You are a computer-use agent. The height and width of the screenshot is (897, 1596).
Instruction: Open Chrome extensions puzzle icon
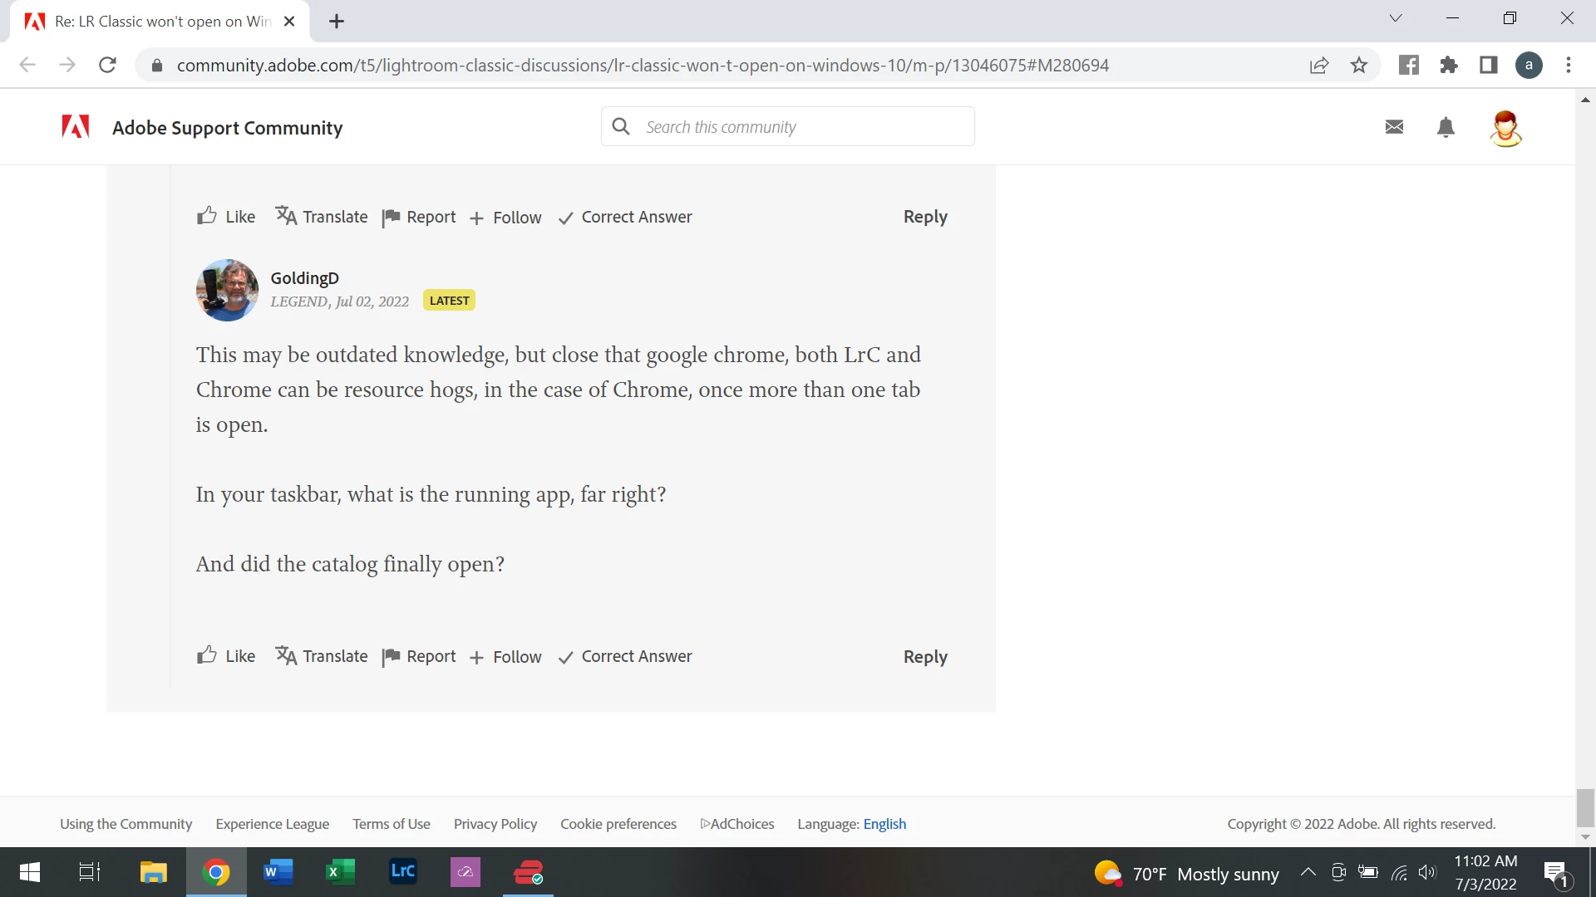[1449, 66]
